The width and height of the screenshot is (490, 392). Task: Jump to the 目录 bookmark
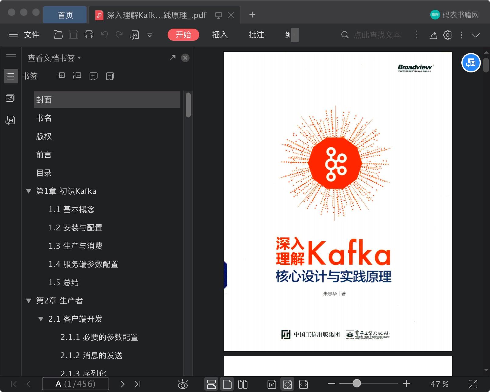44,173
